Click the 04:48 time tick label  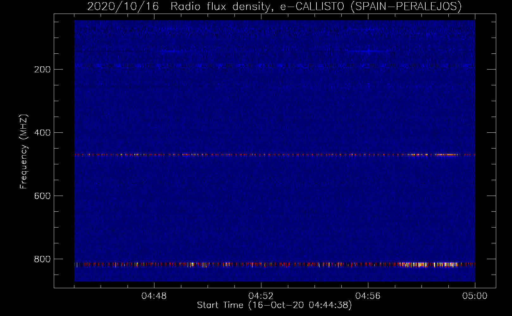154,296
